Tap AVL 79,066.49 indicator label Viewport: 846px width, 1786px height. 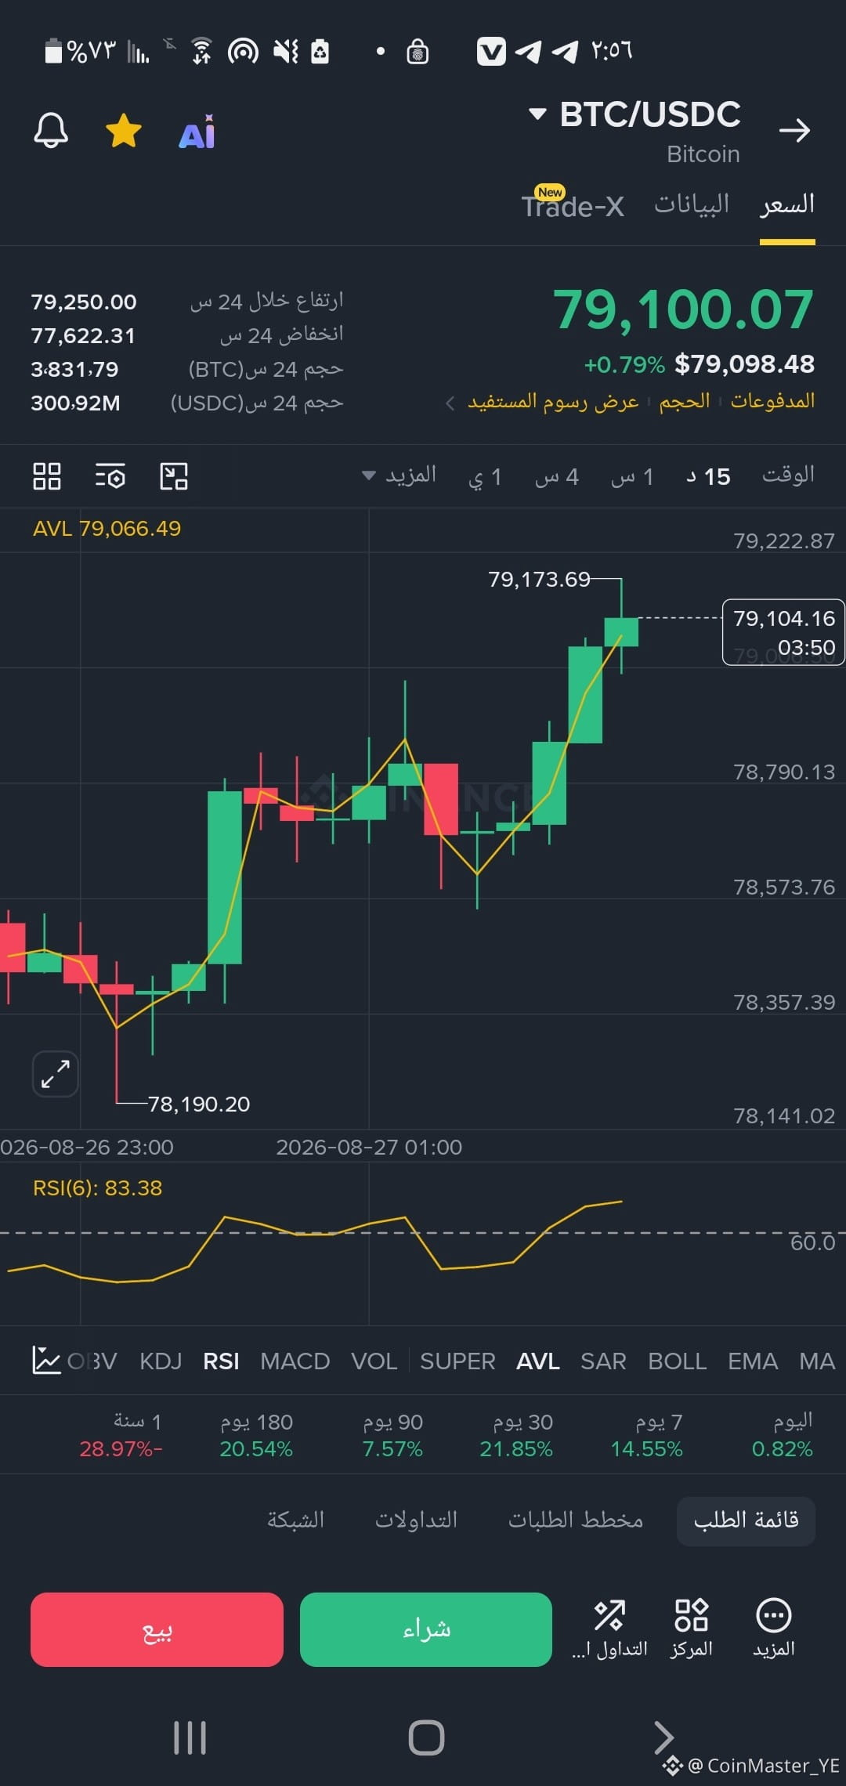pos(107,529)
